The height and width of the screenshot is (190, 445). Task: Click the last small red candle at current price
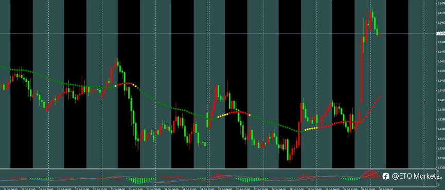pyautogui.click(x=380, y=35)
